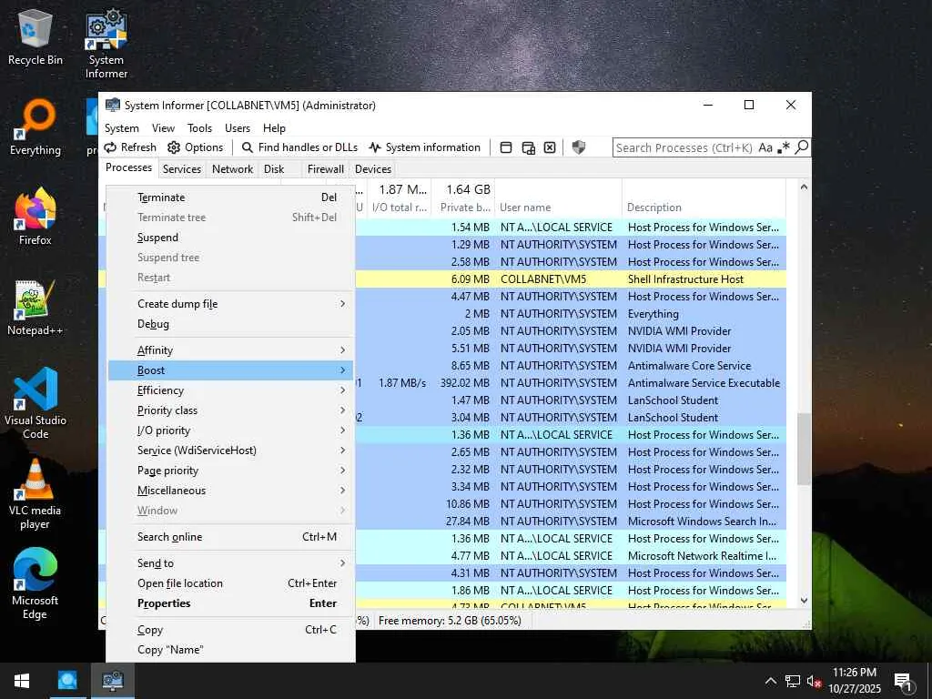Viewport: 932px width, 699px height.
Task: Switch to the Firewall tab
Action: [325, 168]
